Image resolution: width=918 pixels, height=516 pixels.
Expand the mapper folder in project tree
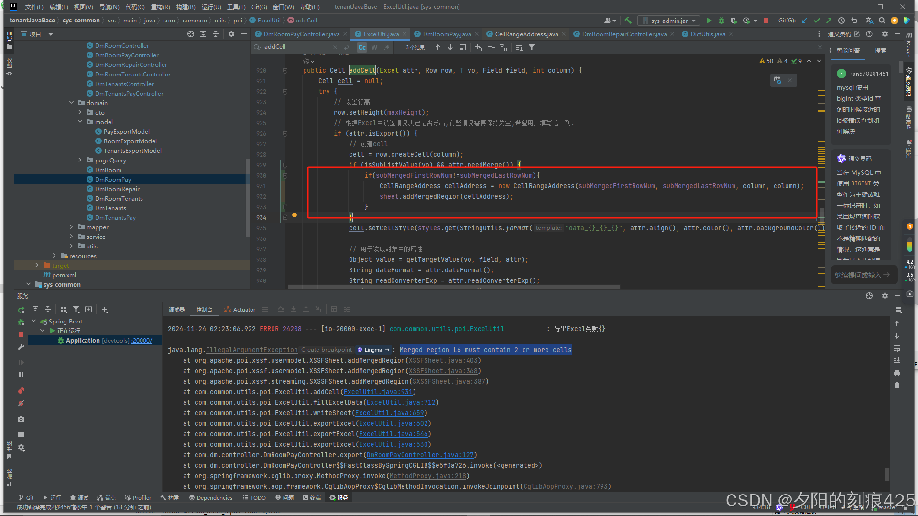pos(72,227)
